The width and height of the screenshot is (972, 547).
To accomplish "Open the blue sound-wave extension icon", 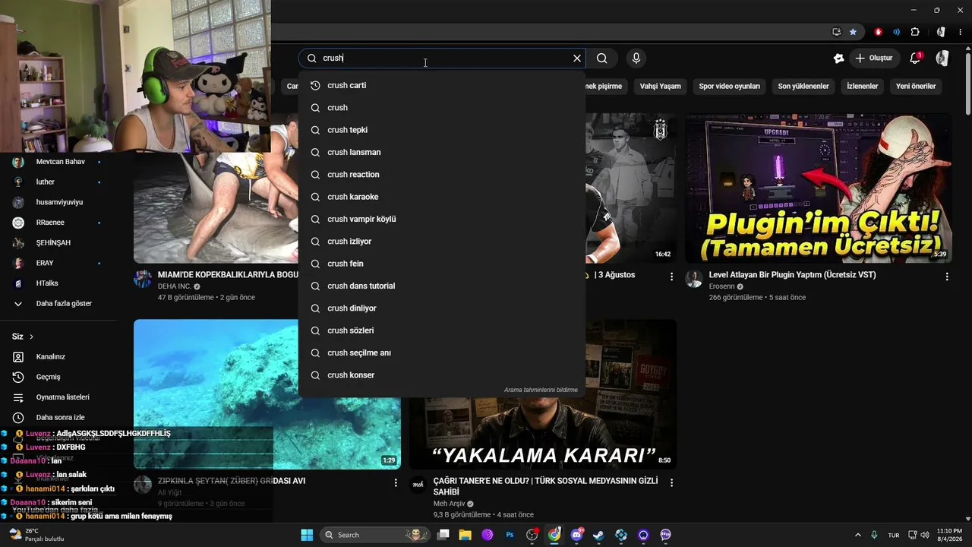I will point(897,32).
